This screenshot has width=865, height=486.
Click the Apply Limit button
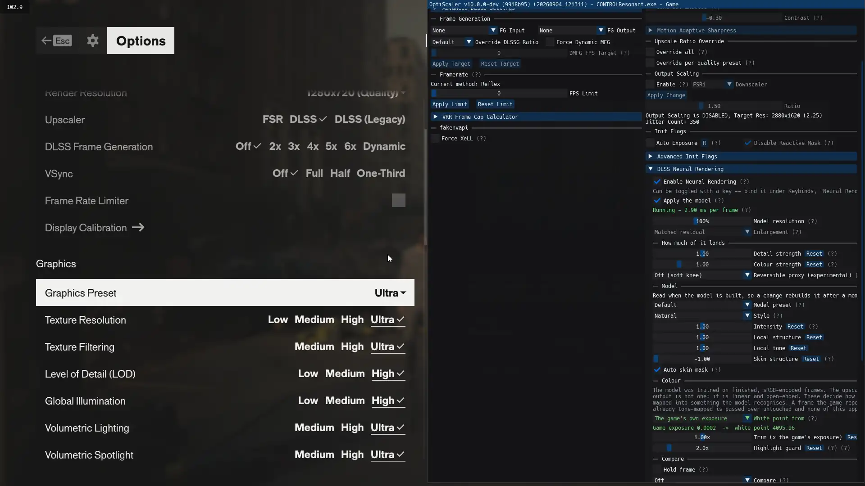coord(450,104)
